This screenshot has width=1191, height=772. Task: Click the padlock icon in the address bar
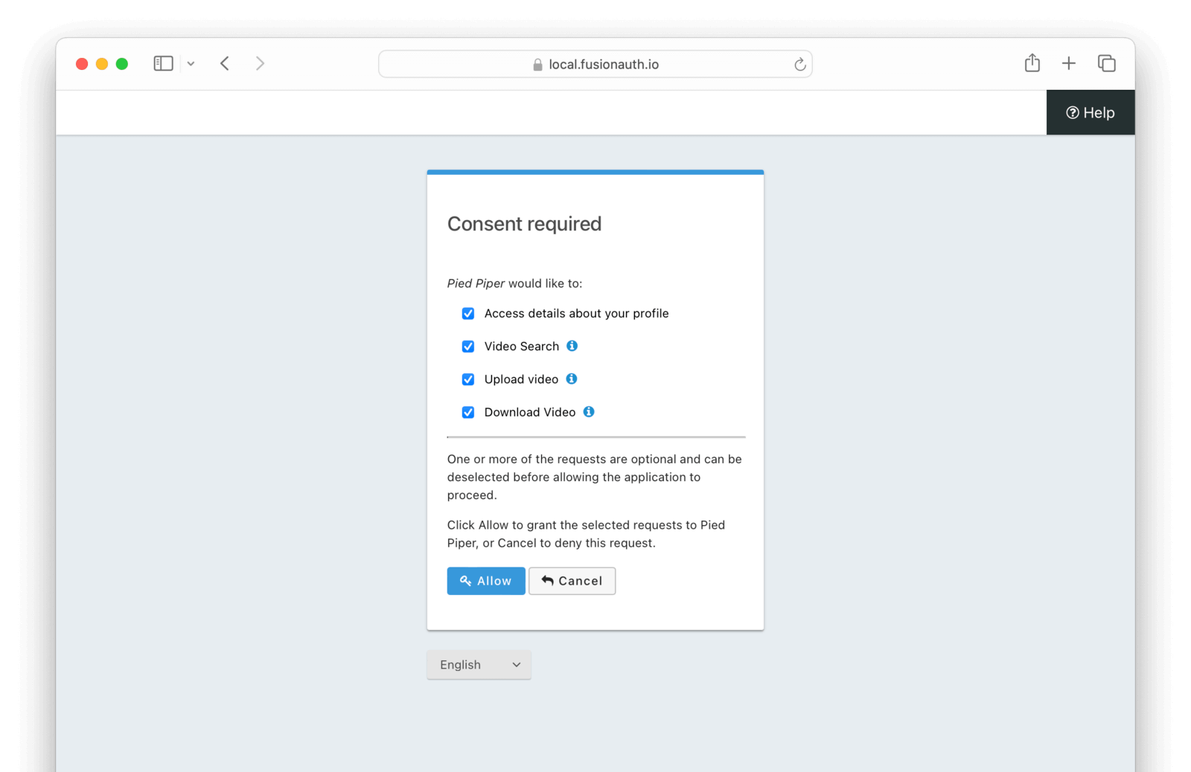(537, 64)
